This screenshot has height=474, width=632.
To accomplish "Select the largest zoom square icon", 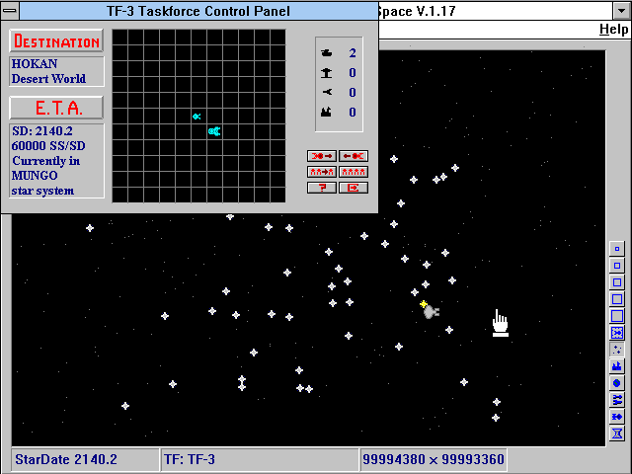I will [x=616, y=316].
